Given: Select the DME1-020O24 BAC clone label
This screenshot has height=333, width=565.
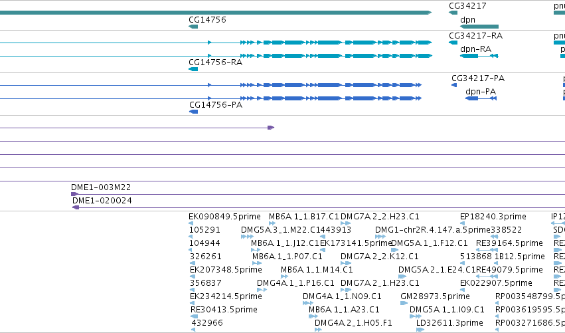Looking at the screenshot, I should (102, 201).
